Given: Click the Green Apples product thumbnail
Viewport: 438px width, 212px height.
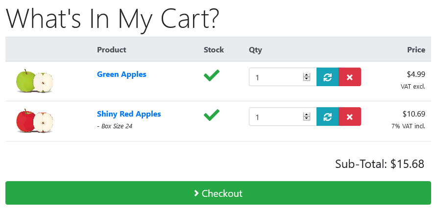Looking at the screenshot, I should click(35, 81).
